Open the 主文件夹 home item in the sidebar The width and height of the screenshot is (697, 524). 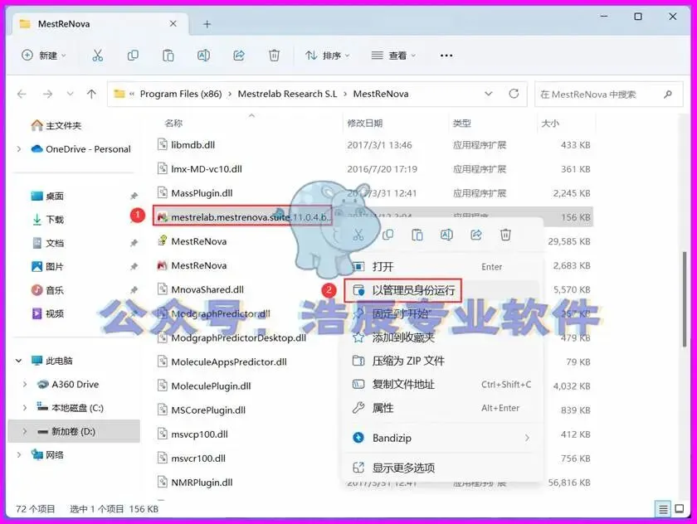click(x=56, y=126)
